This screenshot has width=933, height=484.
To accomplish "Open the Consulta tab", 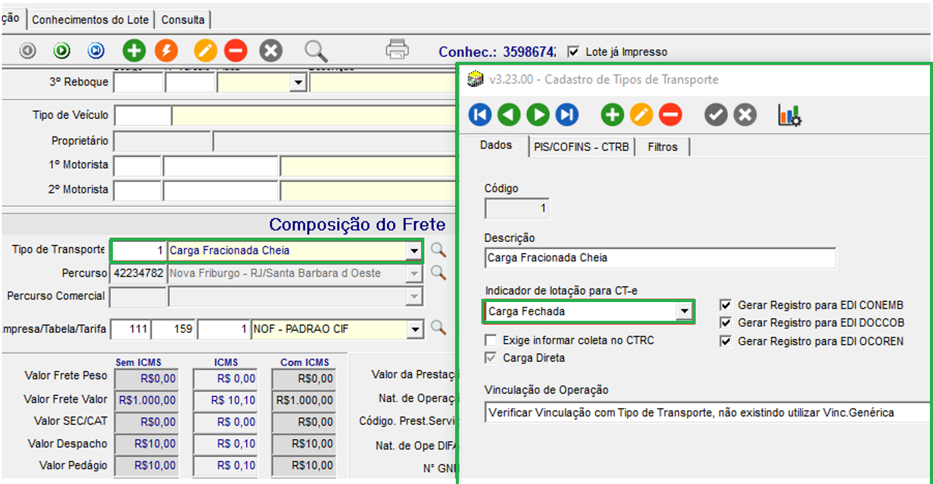I will pyautogui.click(x=183, y=20).
